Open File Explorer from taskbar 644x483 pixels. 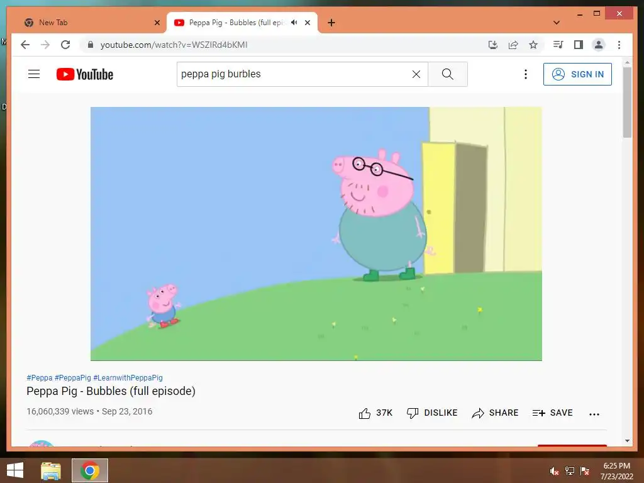tap(51, 470)
